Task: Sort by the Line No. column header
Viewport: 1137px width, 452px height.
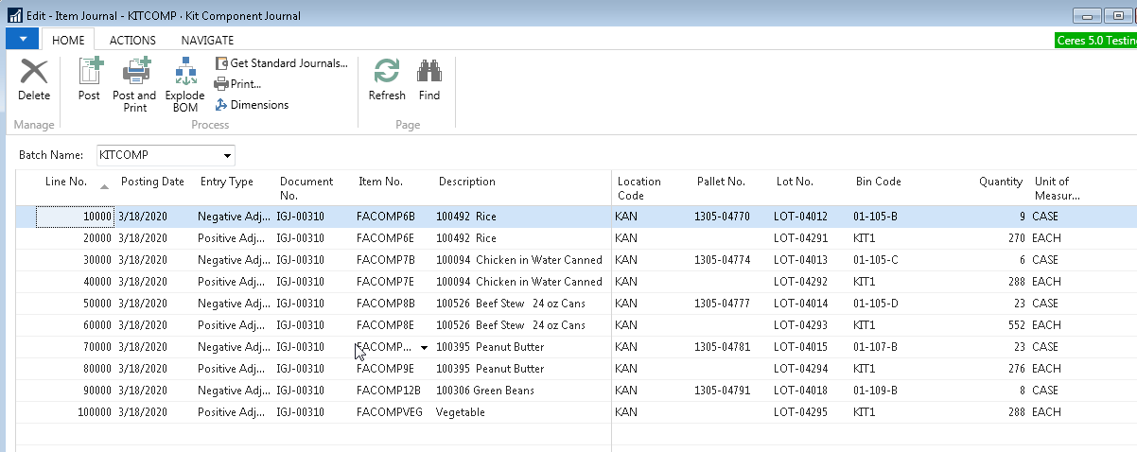Action: coord(66,183)
